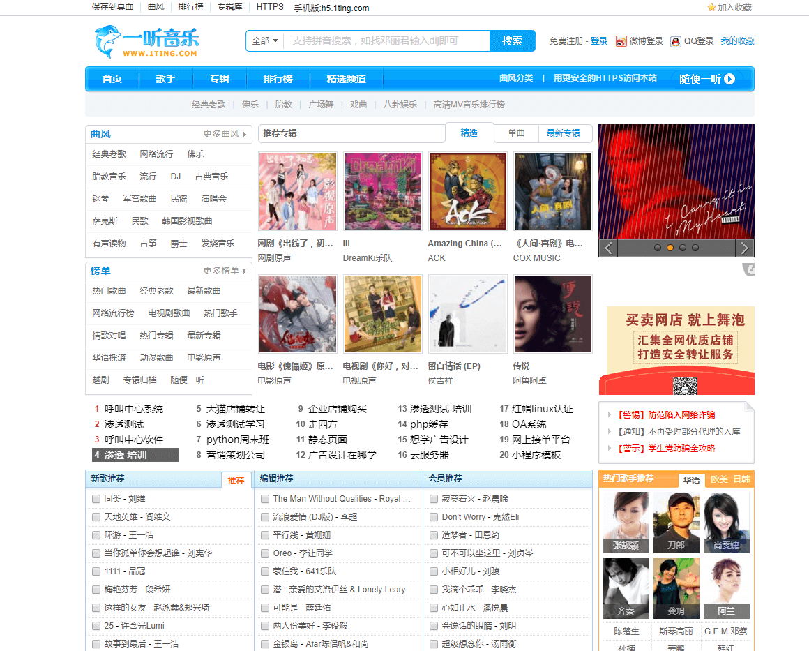Check the box beside 同类 - 刘维
The height and width of the screenshot is (651, 809).
(96, 499)
